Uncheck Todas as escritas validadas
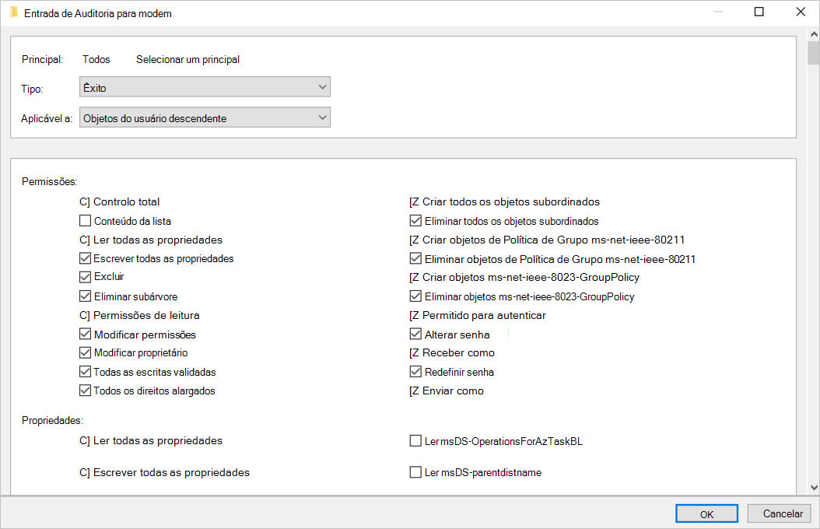This screenshot has height=529, width=820. (86, 372)
